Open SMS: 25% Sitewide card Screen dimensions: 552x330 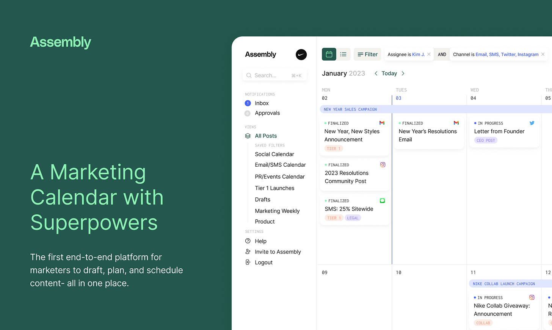354,210
